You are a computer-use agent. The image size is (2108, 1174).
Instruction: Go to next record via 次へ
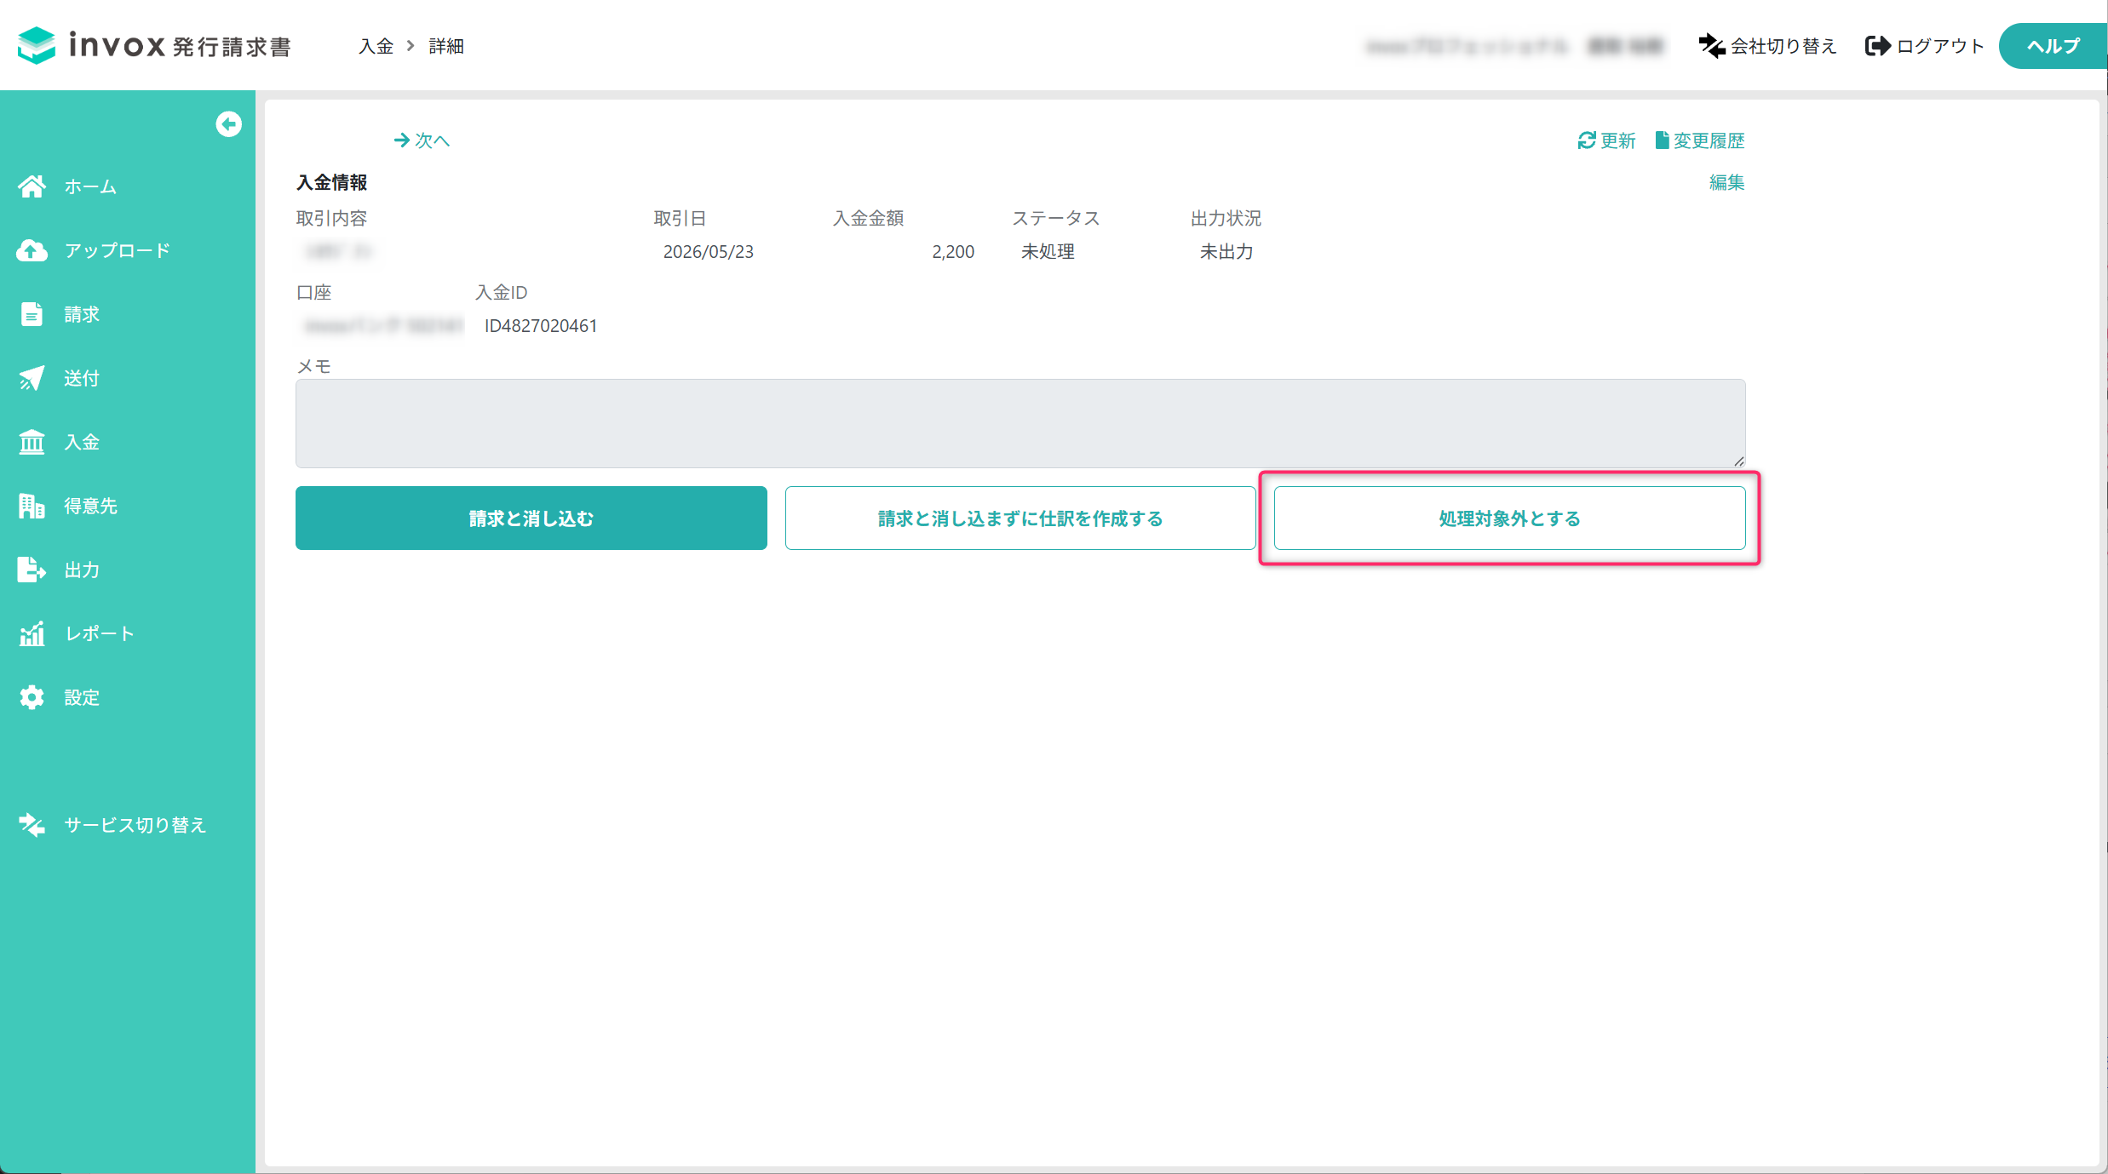tap(422, 140)
